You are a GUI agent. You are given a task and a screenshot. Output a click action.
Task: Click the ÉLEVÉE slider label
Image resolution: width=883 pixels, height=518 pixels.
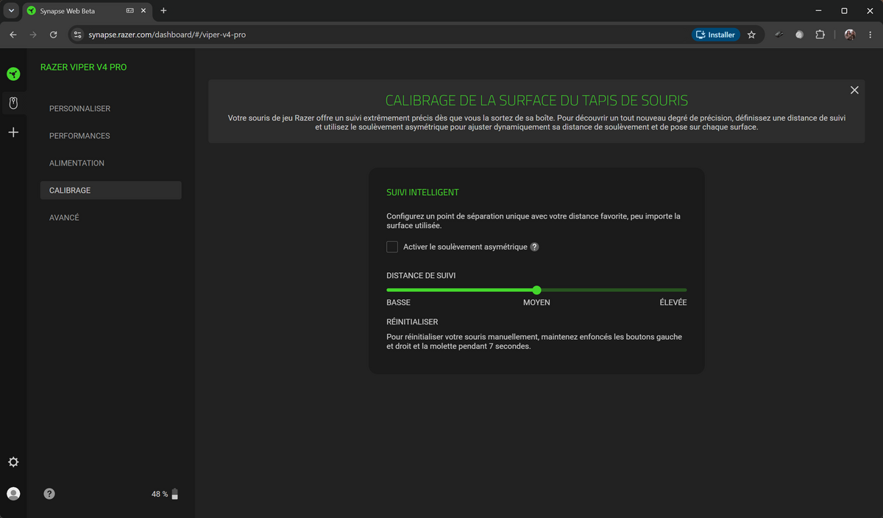673,302
